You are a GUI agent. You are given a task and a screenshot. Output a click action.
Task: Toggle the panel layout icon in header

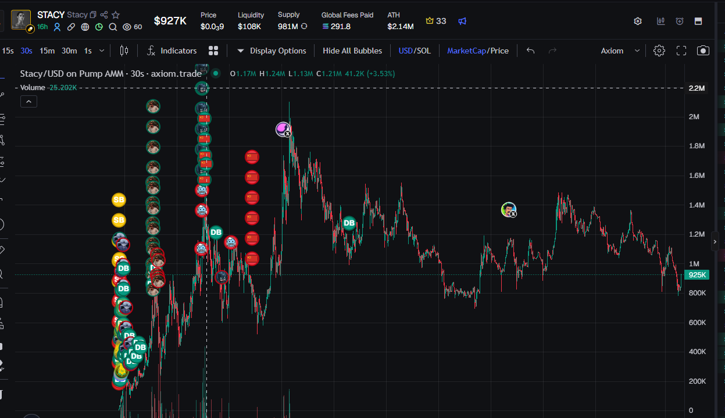(x=698, y=21)
